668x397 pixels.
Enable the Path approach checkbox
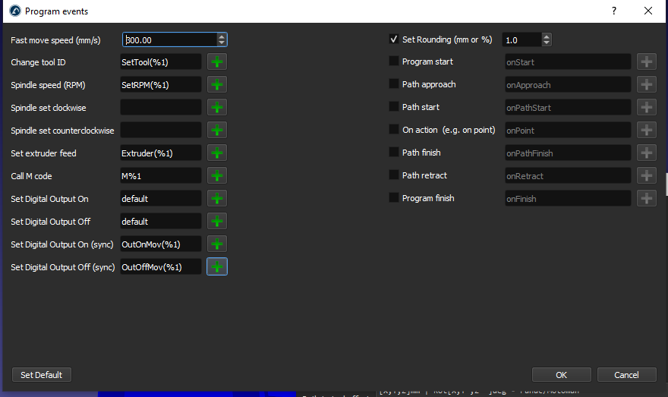pos(394,84)
